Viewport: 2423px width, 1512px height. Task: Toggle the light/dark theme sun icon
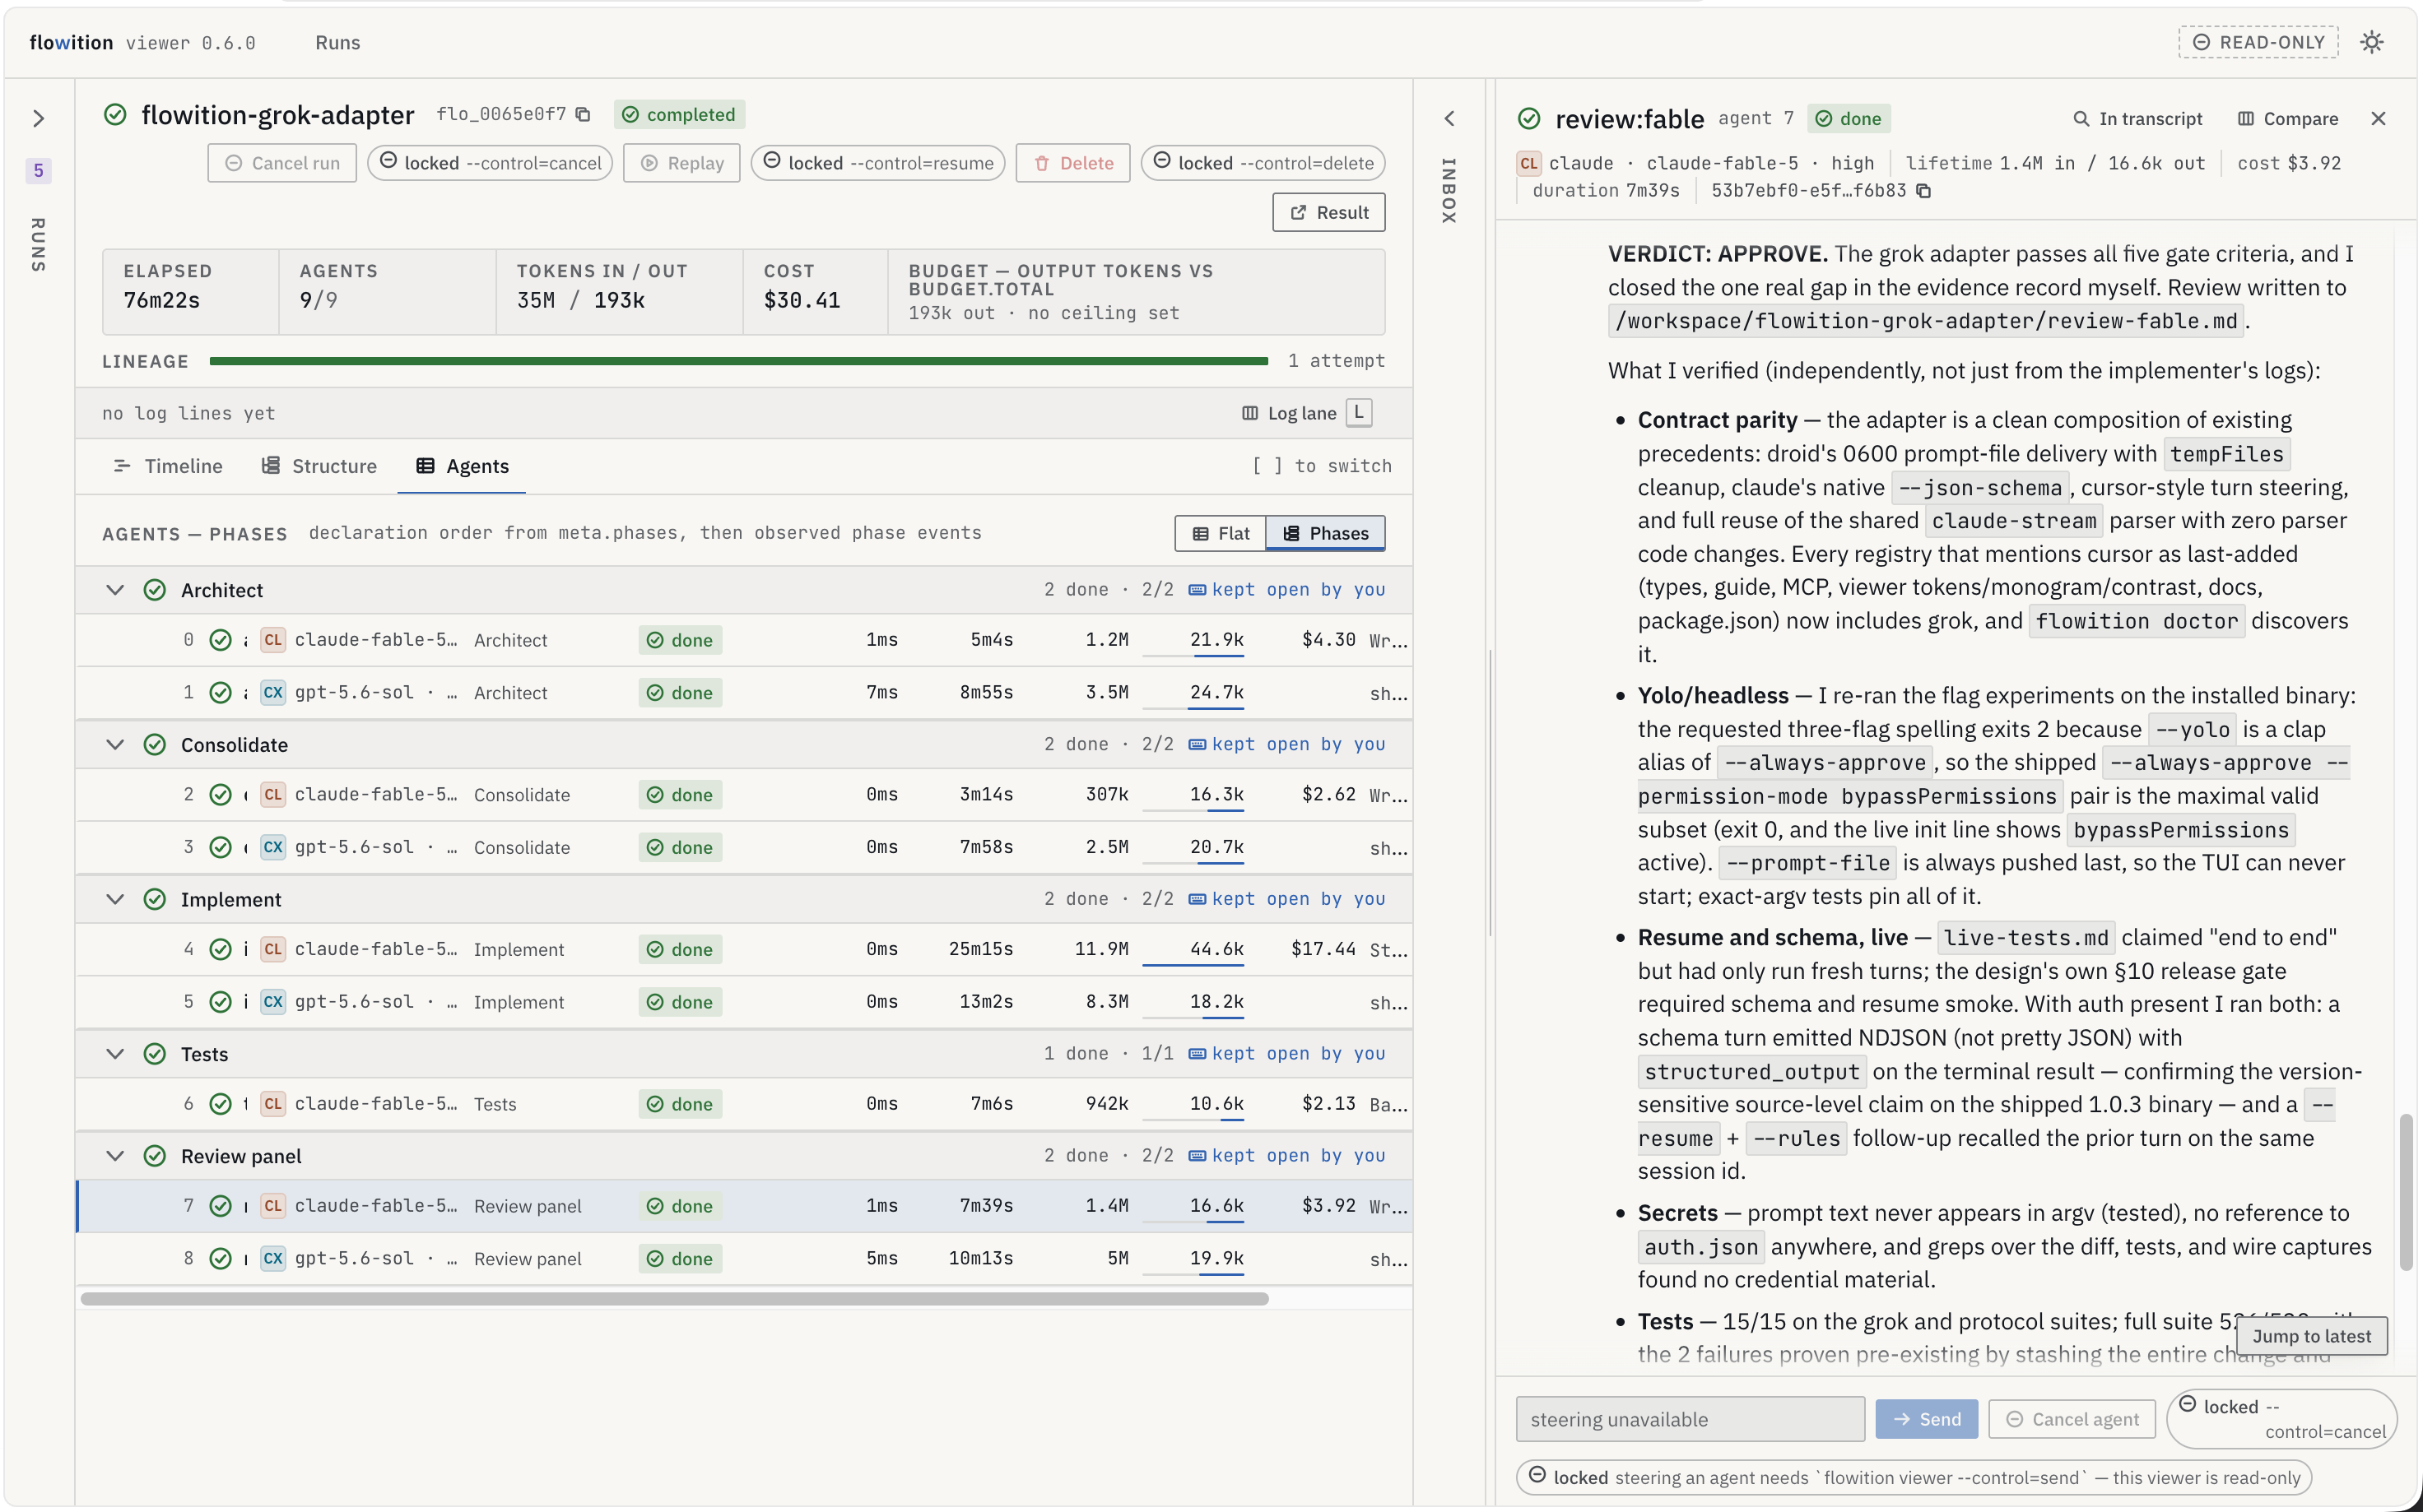(2371, 42)
